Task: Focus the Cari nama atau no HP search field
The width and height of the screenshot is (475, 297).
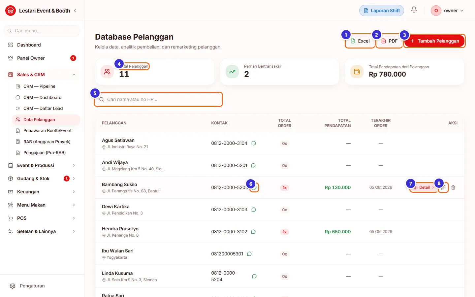Action: click(158, 99)
